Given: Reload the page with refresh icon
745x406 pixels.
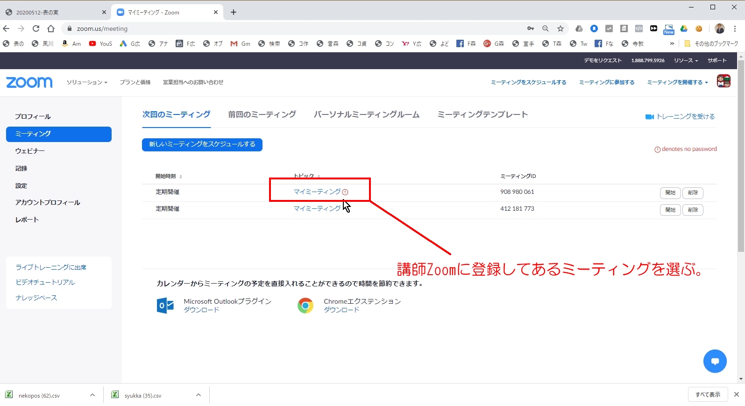Looking at the screenshot, I should (36, 28).
